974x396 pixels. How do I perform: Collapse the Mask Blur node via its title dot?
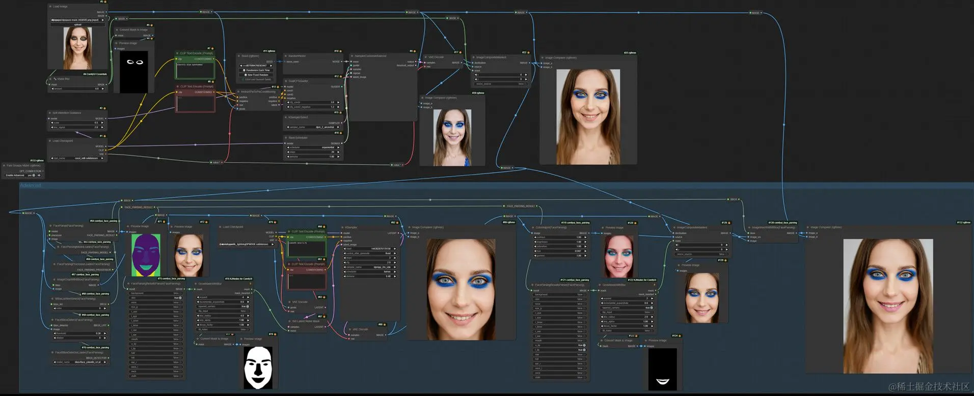click(x=50, y=79)
